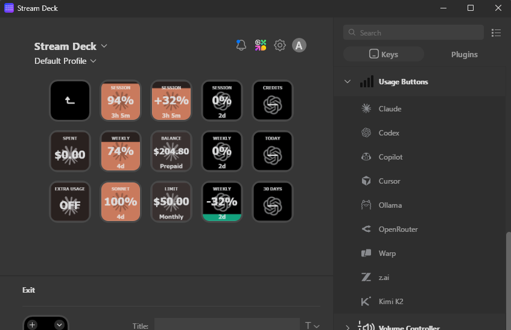
Task: Select the Weekly 0% 2d key
Action: (222, 151)
